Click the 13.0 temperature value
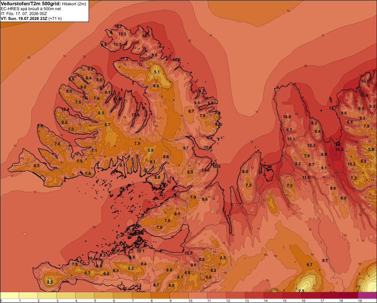 pyautogui.click(x=205, y=170)
